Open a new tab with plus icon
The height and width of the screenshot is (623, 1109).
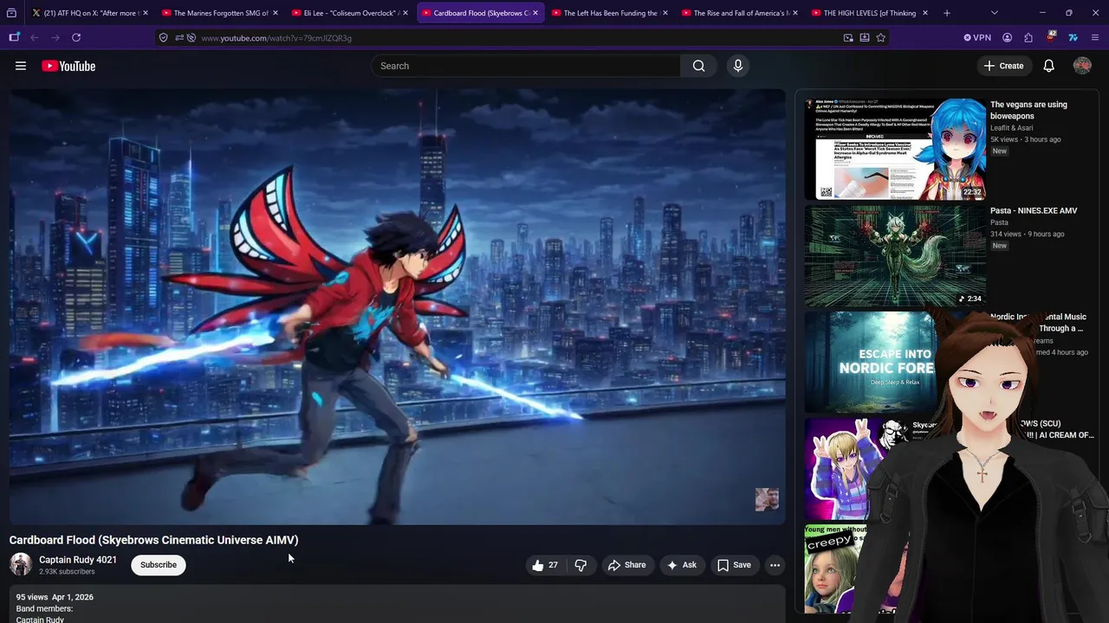[947, 13]
